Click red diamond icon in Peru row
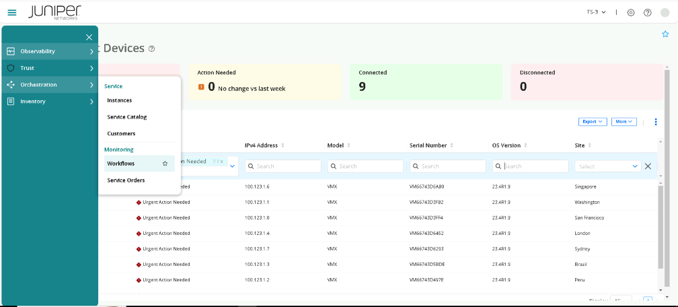678x307 pixels. [x=139, y=280]
